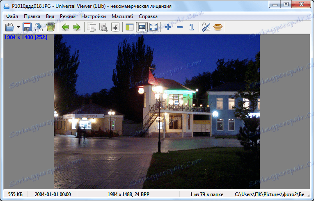314x201 pixels.
Task: Delete file using the recycle bin icon
Action: (50, 27)
